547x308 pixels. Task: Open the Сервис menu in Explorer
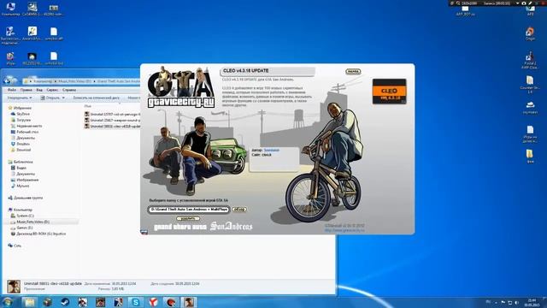(52, 90)
